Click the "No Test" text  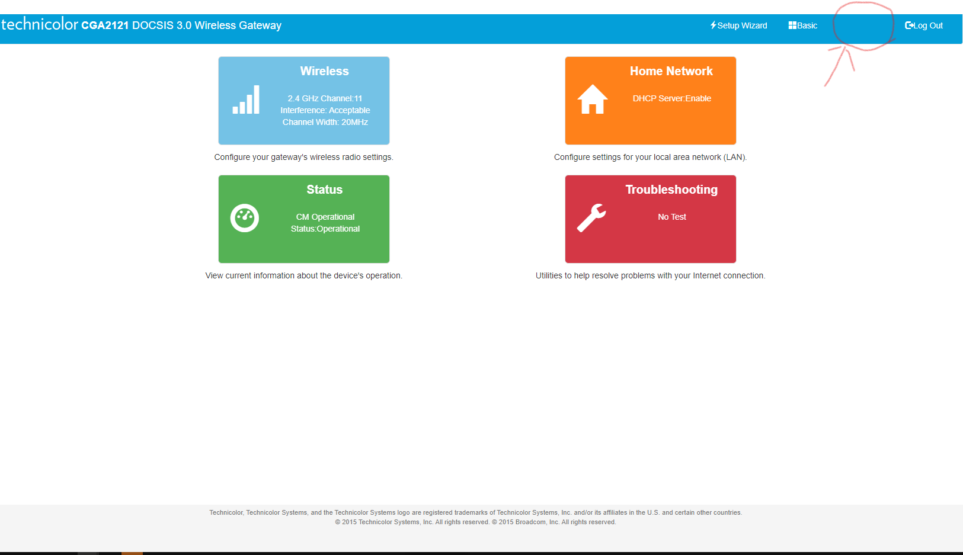click(672, 217)
